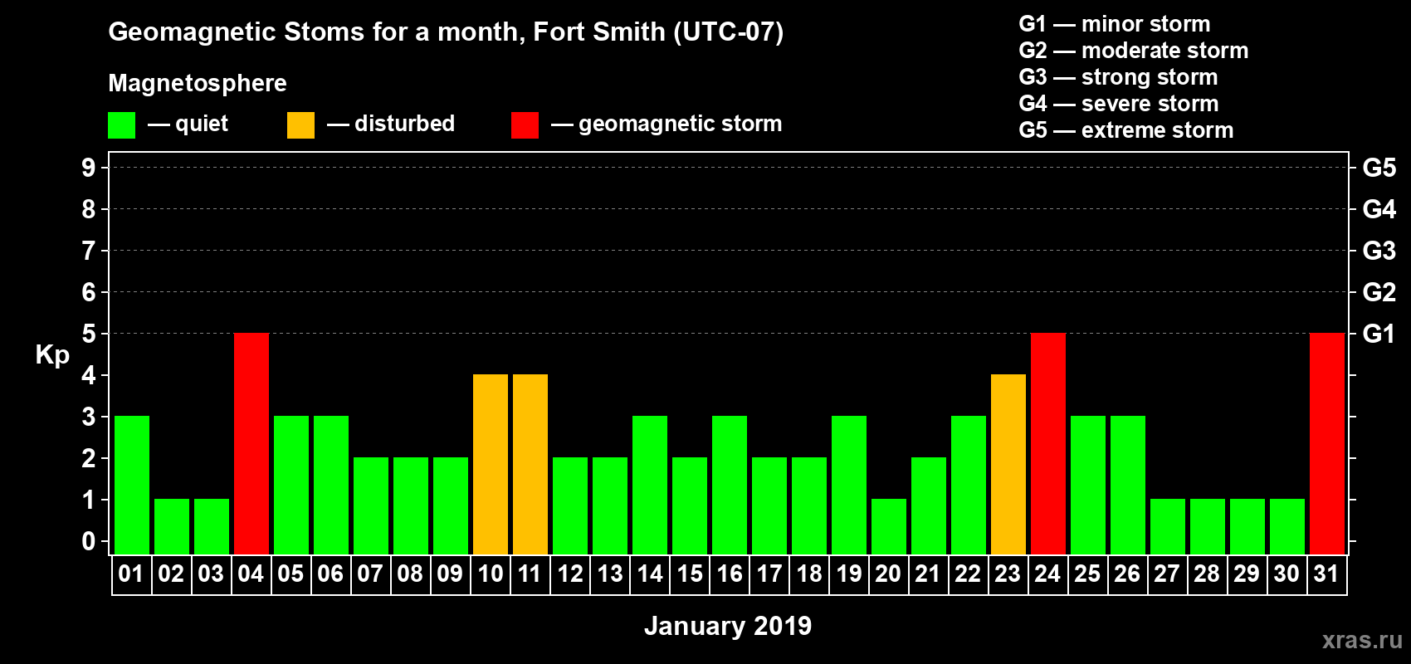Click day label 16 on the axis
Screen dimensions: 1411x664
[x=730, y=574]
